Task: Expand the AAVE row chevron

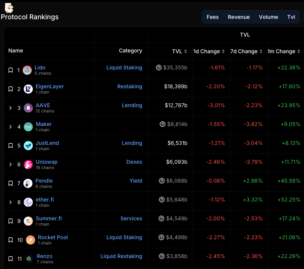Action: coord(11,108)
